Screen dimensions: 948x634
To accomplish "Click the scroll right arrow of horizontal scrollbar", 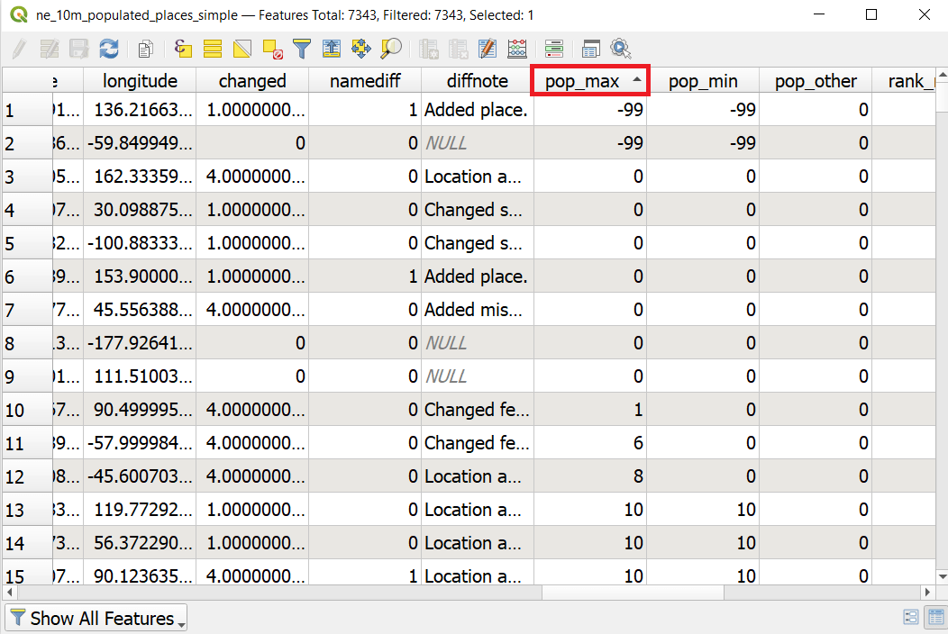I will (928, 593).
